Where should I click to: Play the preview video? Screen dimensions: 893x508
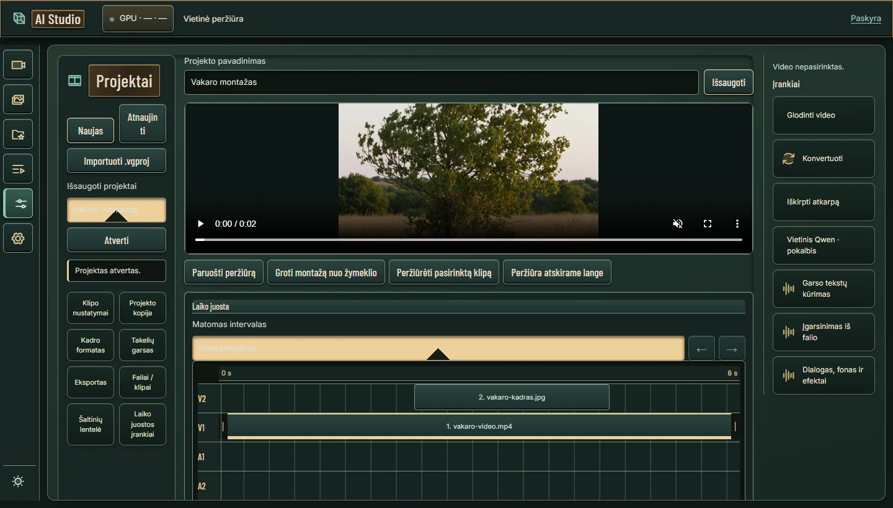pyautogui.click(x=200, y=224)
